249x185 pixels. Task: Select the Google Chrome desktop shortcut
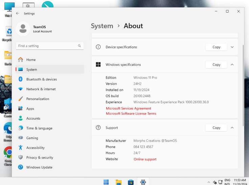(x=8, y=156)
